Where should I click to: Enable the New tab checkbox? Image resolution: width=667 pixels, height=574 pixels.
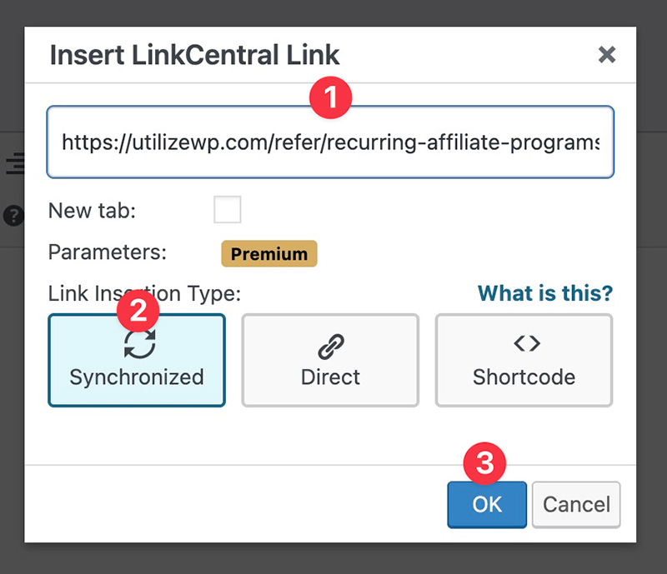tap(227, 210)
